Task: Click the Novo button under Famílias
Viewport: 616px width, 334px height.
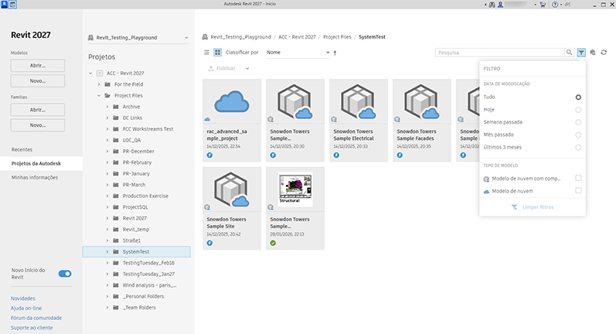Action: (38, 125)
